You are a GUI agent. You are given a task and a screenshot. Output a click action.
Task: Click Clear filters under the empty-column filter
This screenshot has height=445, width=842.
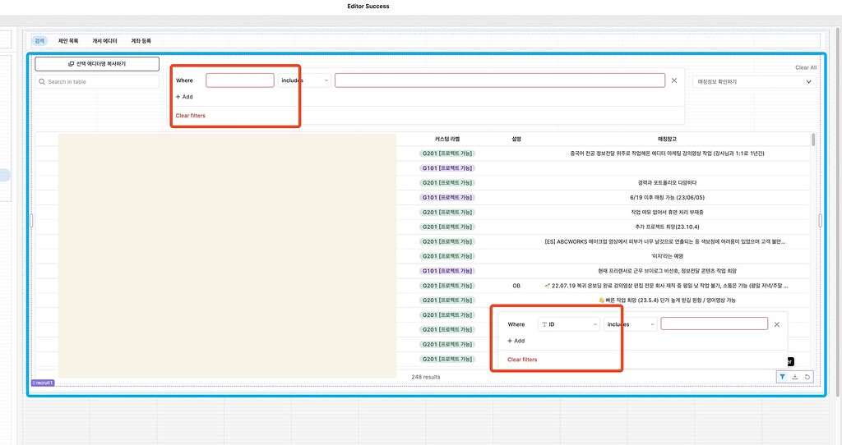coord(191,116)
